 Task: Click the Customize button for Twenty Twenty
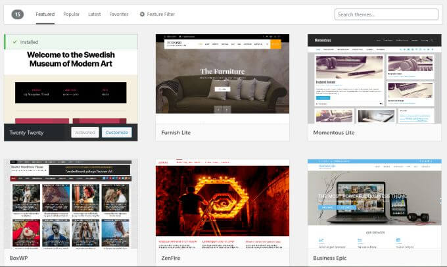(x=116, y=132)
